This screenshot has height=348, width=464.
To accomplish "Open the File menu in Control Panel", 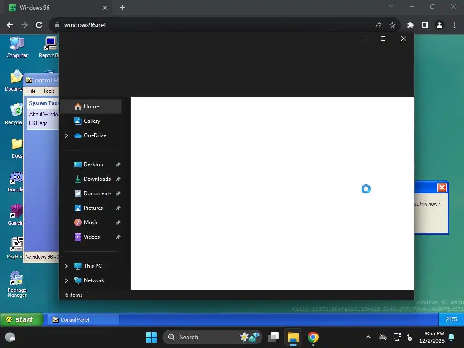I will 32,91.
